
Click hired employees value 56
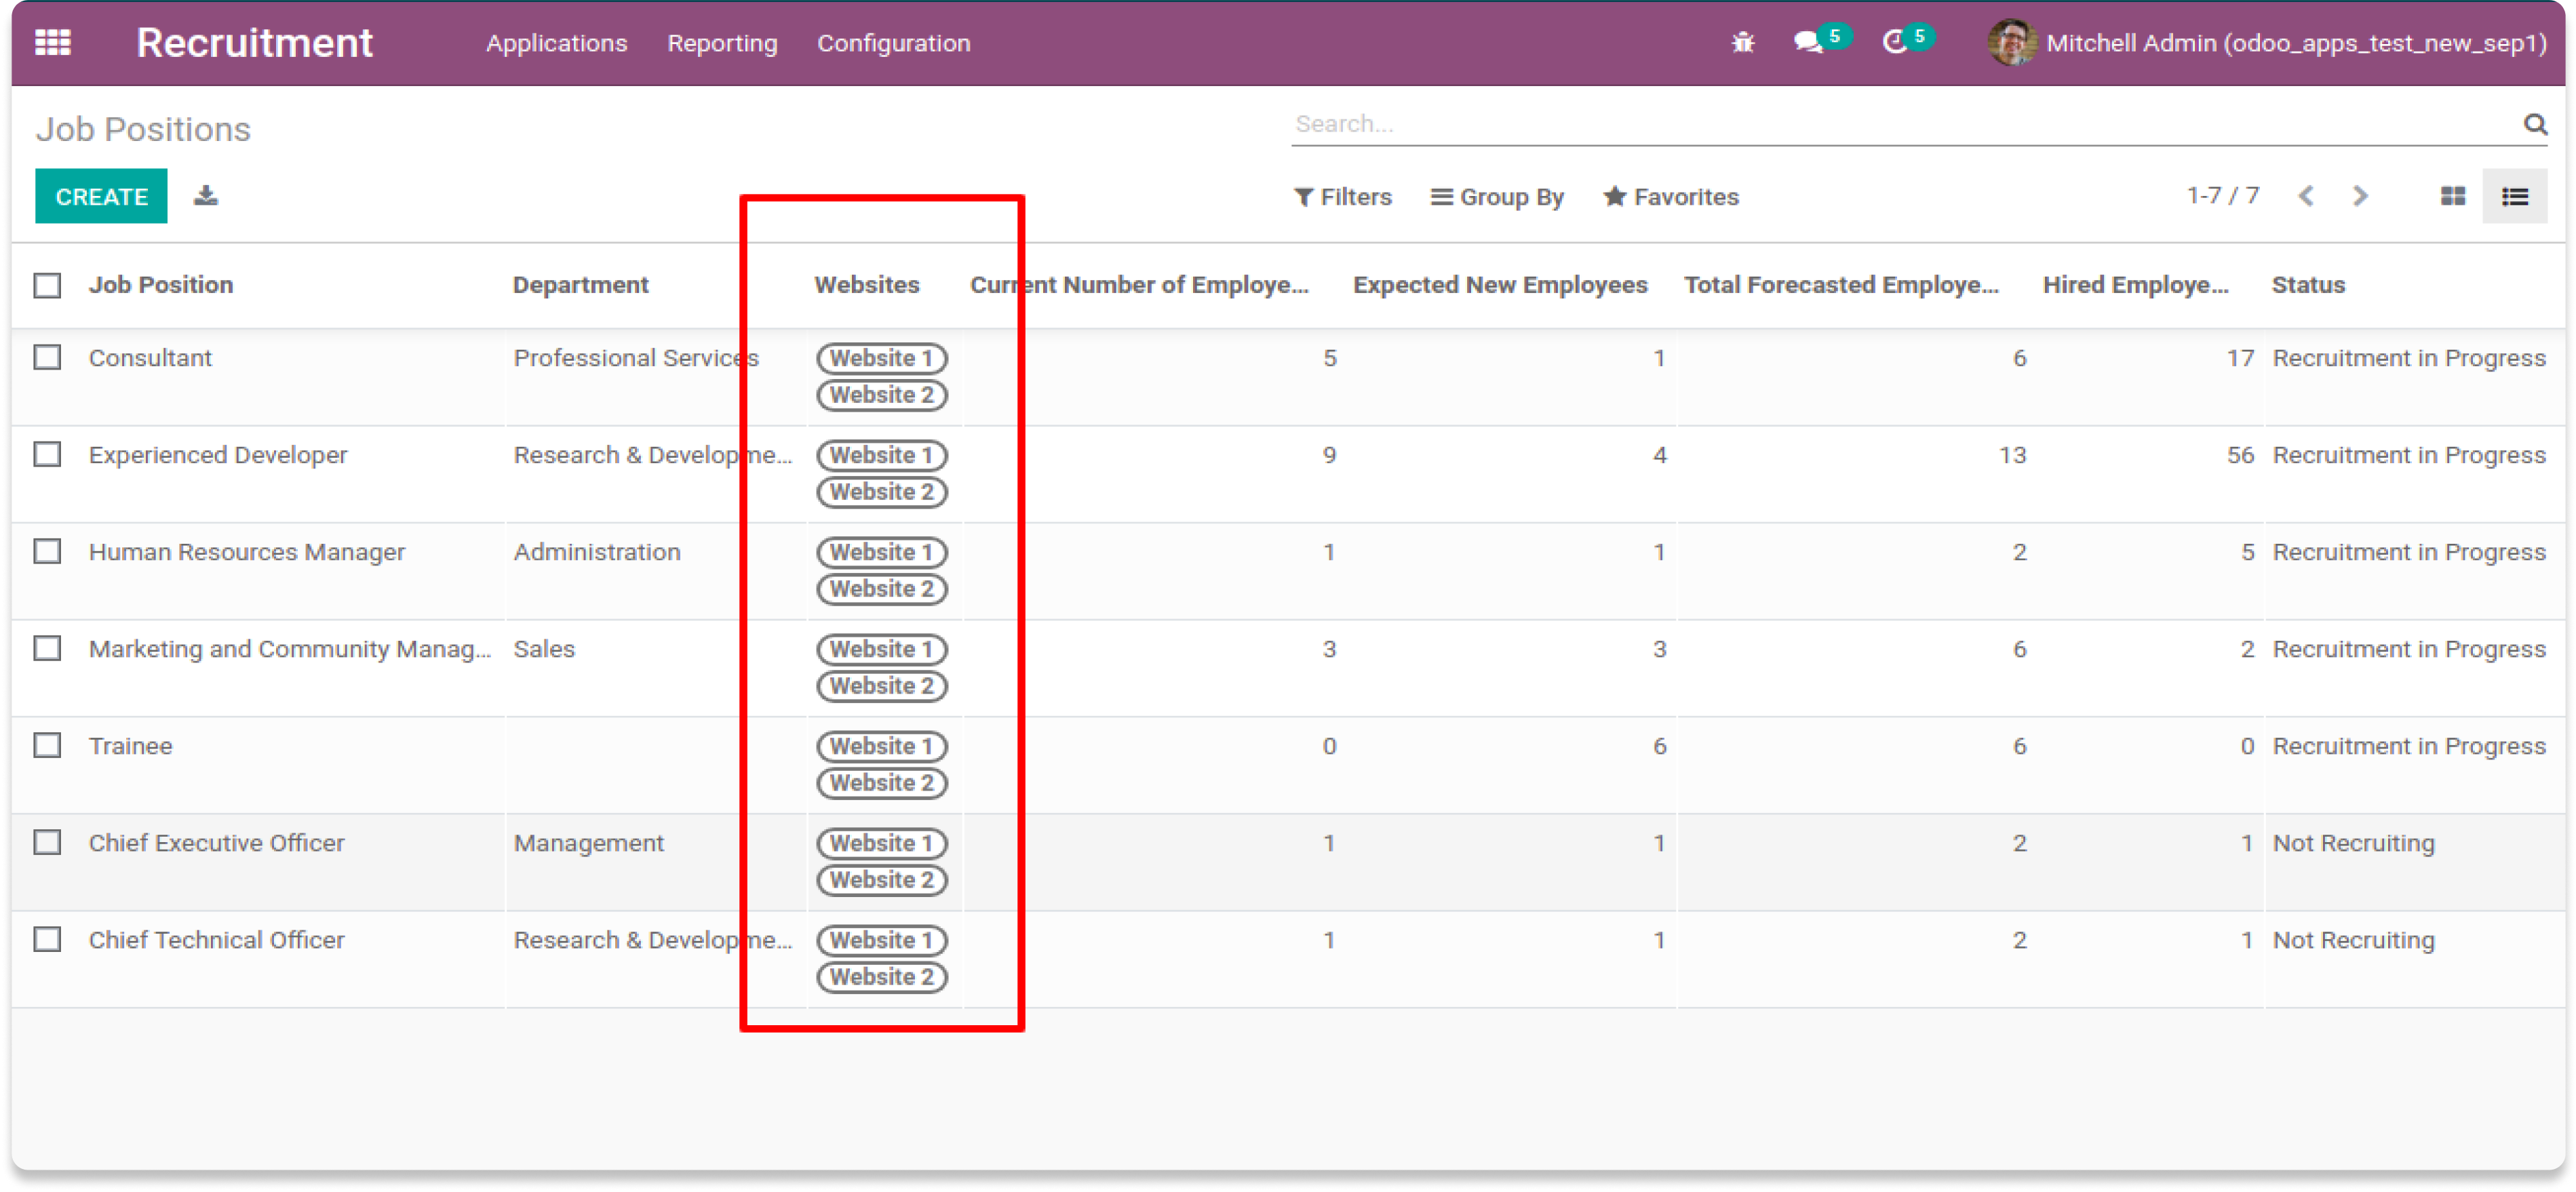click(2240, 455)
